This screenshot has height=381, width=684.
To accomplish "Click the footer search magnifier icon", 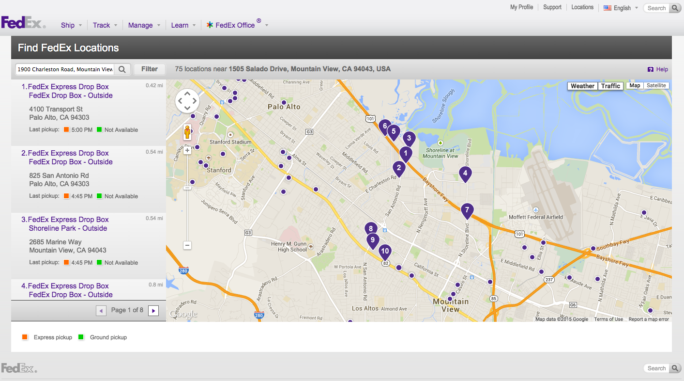I will tap(675, 368).
